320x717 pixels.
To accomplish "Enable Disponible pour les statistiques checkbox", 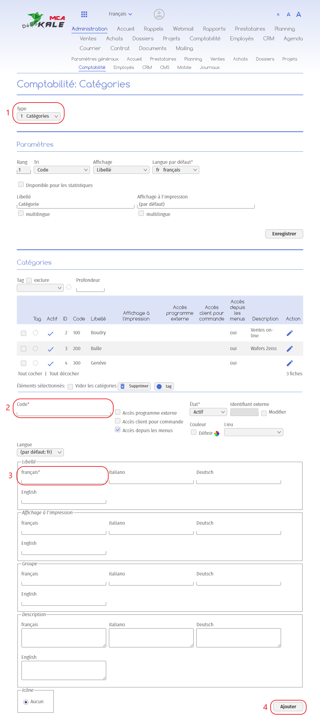I will coord(21,185).
